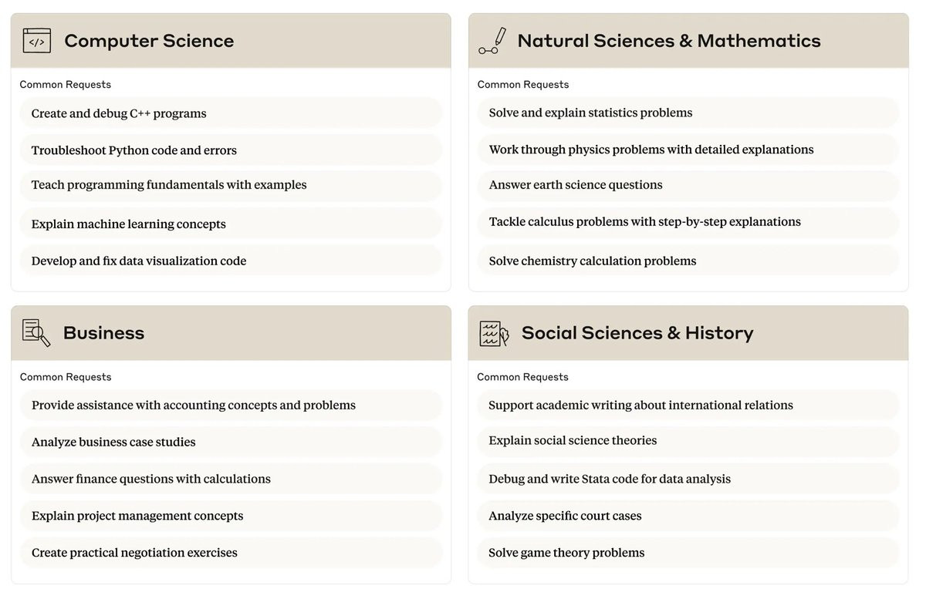Click the Business document magnifier icon
Image resolution: width=926 pixels, height=589 pixels.
(36, 332)
